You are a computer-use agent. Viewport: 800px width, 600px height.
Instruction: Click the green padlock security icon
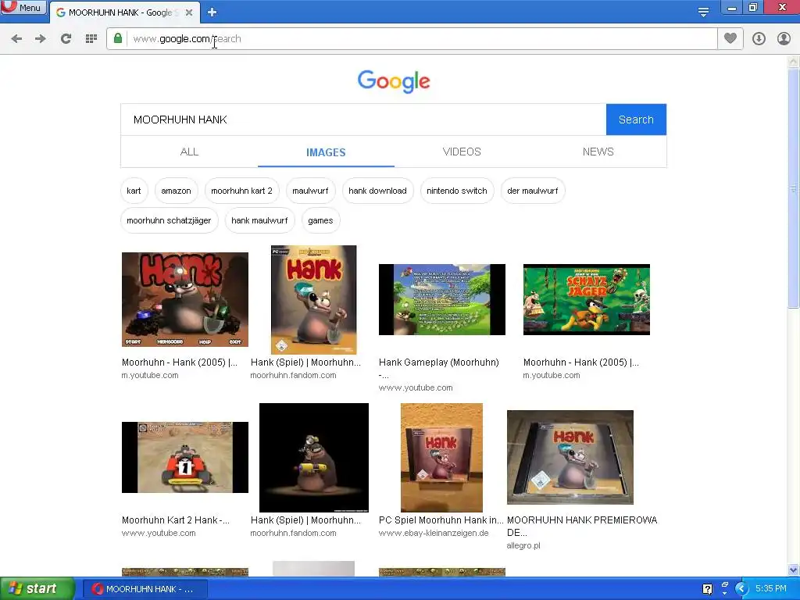[118, 38]
